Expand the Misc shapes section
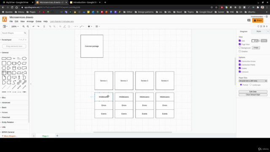This screenshot has width=270, height=152. point(4,98)
